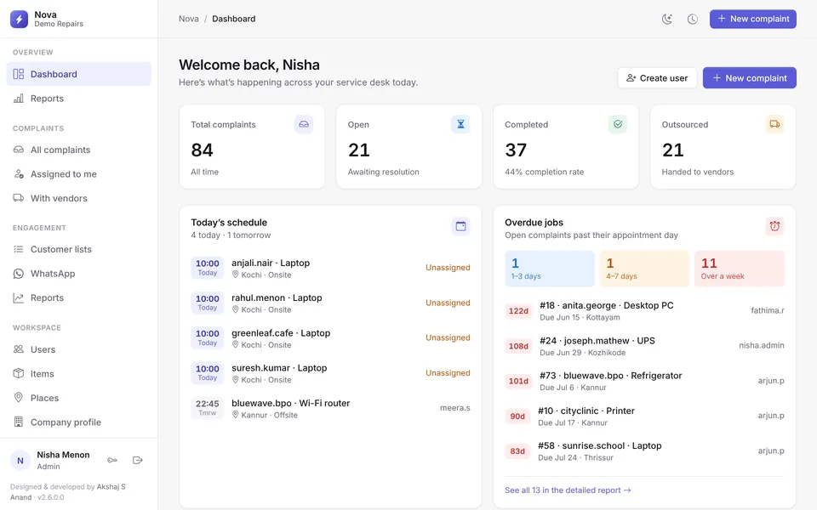Open suresh.kumar Laptop schedule entry
This screenshot has height=510, width=817.
[330, 373]
